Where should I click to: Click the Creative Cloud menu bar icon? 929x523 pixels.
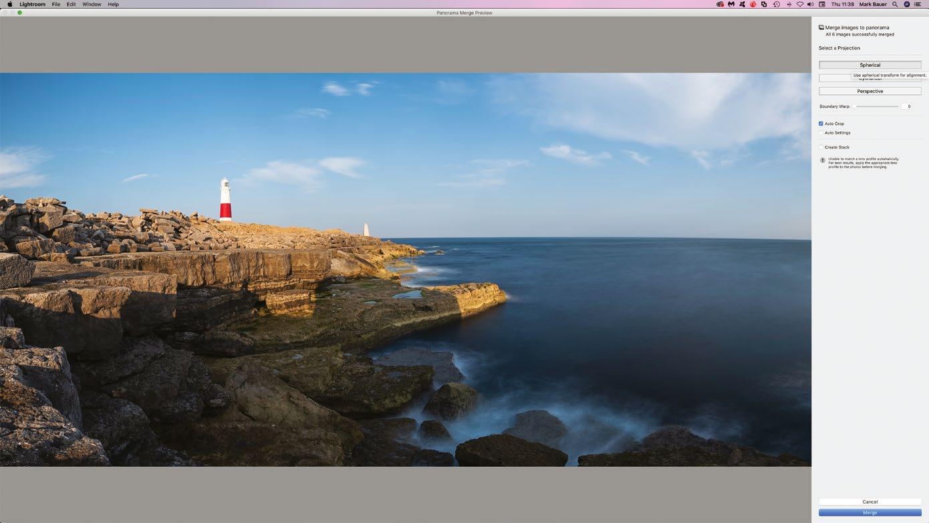tap(720, 4)
